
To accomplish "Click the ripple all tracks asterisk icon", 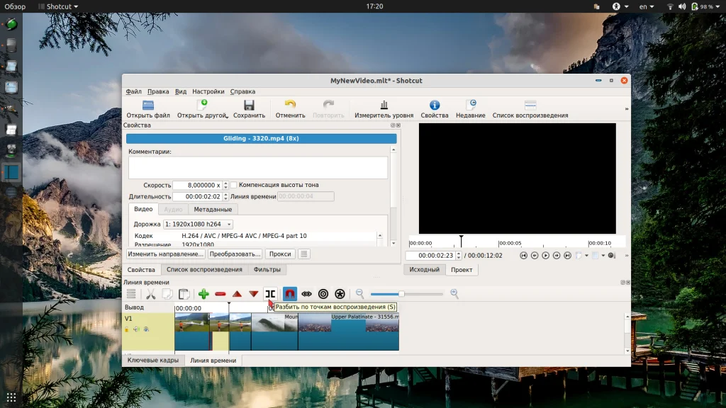I will coord(340,294).
